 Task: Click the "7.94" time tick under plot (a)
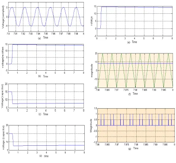click(x=38, y=34)
